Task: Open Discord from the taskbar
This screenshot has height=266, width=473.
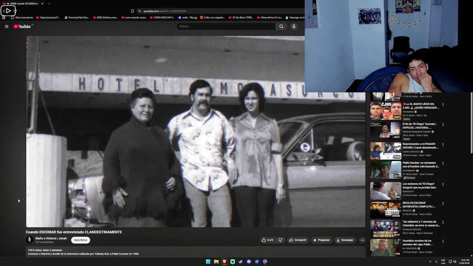Action: 249,262
